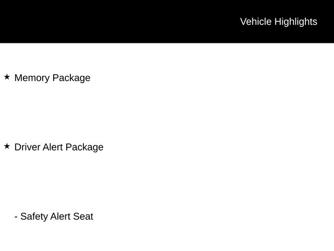
Task: Click the star icon beside Driver Alert Package
Action: 7,146
